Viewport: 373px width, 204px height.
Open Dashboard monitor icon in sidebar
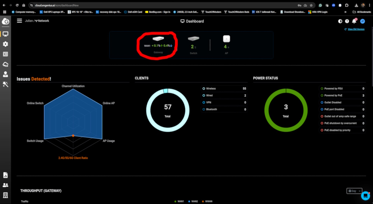coord(5,34)
